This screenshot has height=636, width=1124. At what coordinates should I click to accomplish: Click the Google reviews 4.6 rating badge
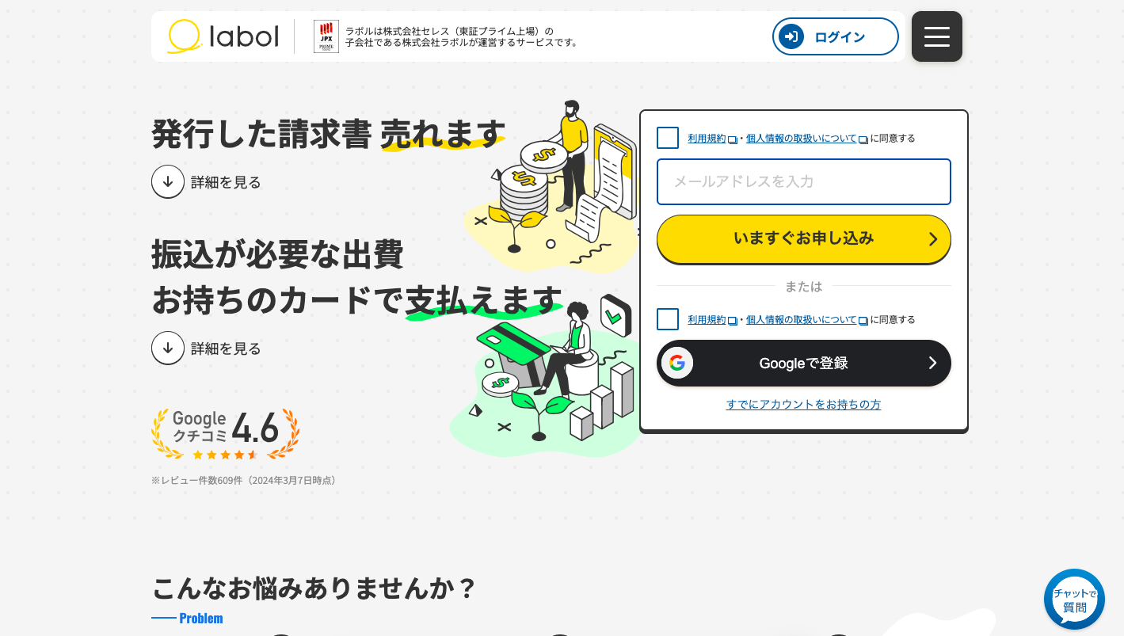[x=225, y=434]
